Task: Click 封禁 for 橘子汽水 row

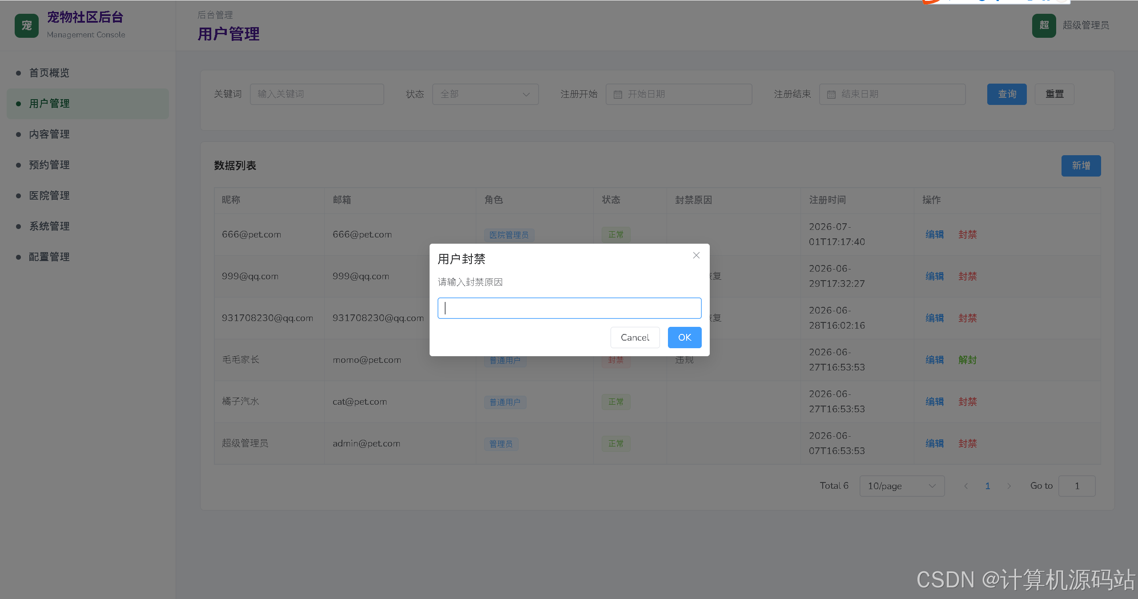Action: click(x=967, y=402)
